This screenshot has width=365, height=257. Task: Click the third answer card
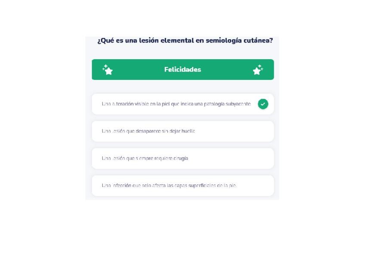182,158
